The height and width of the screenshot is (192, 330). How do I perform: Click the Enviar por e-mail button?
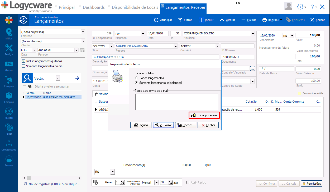(204, 116)
